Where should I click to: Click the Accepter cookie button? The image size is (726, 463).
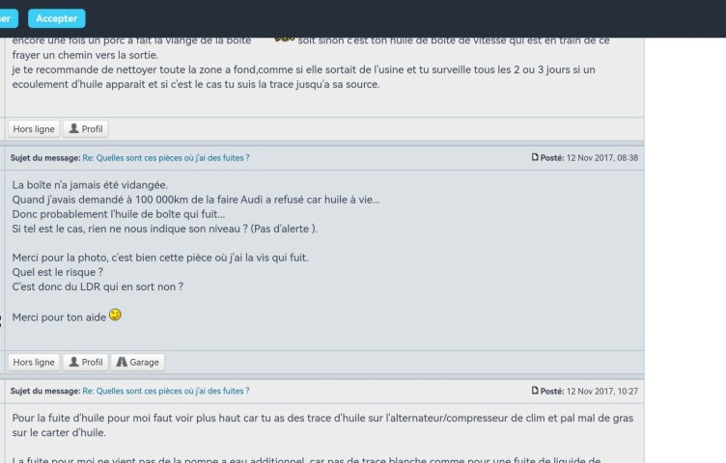57,18
